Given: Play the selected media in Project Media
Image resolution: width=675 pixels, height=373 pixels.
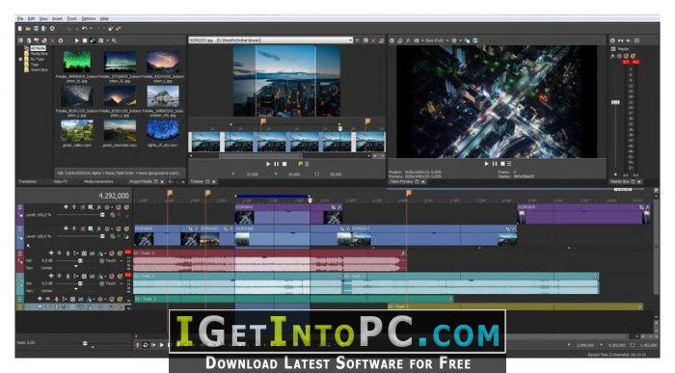Looking at the screenshot, I should pyautogui.click(x=76, y=40).
